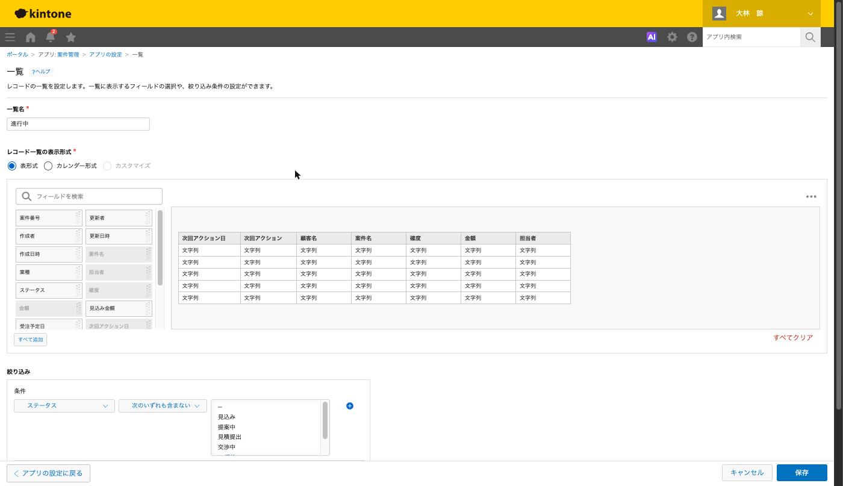Viewport: 843px width, 486px height.
Task: Open the settings gear icon
Action: click(672, 37)
